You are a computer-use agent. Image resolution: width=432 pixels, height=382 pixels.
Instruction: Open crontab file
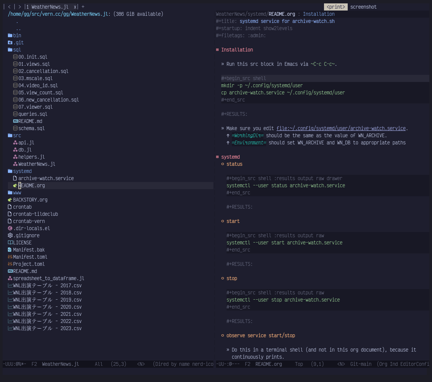(22, 207)
